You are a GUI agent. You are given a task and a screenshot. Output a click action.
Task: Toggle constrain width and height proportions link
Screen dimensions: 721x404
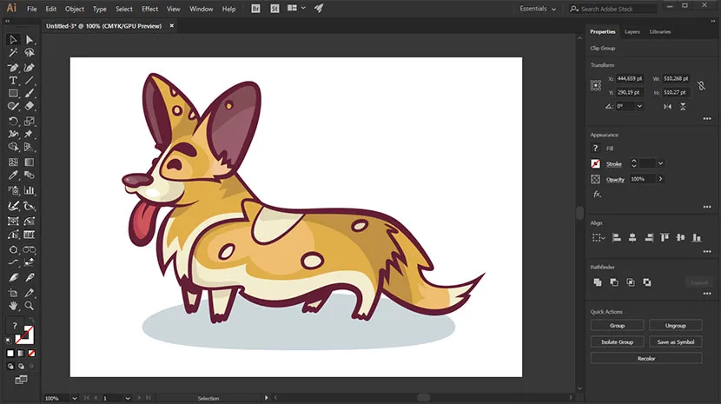click(x=702, y=85)
